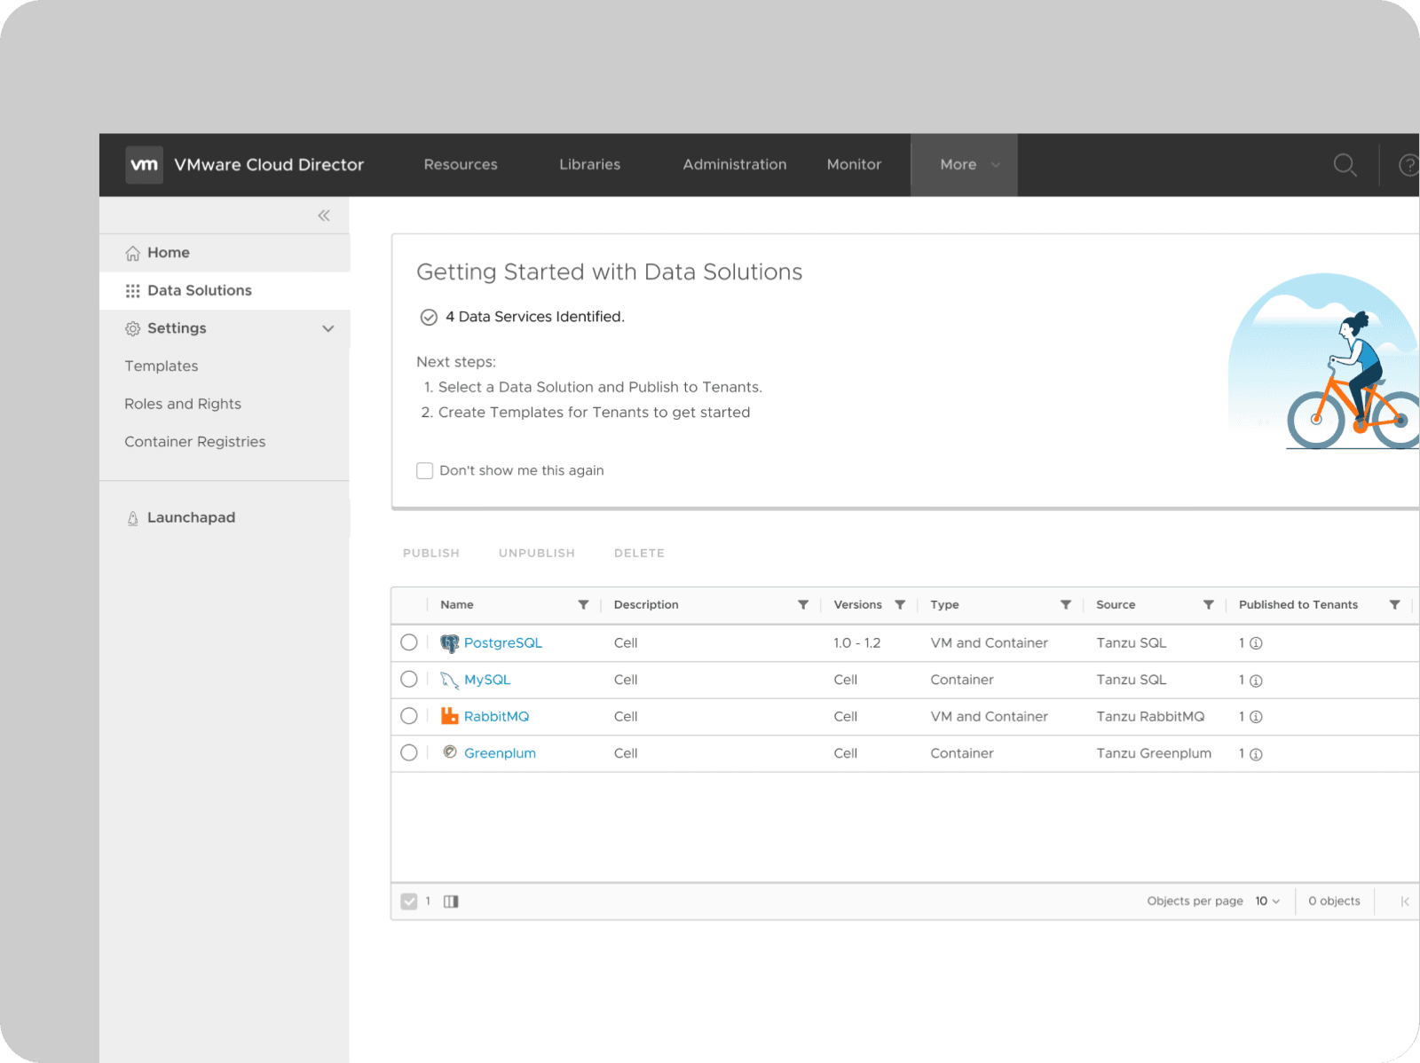Check Don't show me this again

point(425,470)
